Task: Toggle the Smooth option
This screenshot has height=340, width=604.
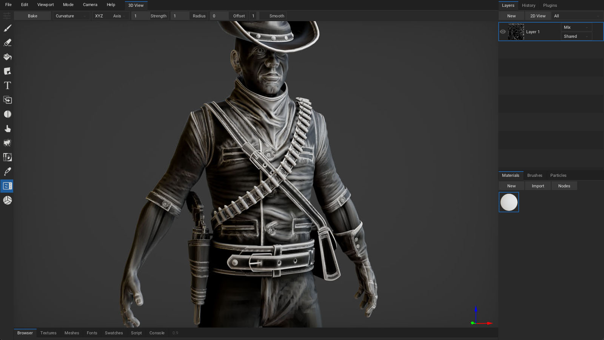Action: (x=276, y=16)
